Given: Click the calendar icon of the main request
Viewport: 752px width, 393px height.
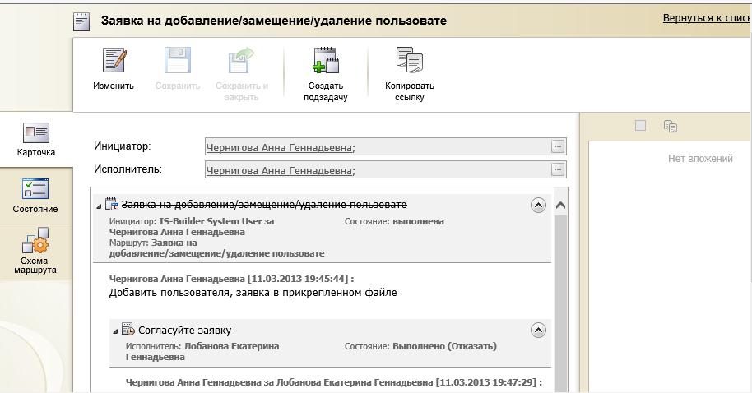Looking at the screenshot, I should [112, 205].
